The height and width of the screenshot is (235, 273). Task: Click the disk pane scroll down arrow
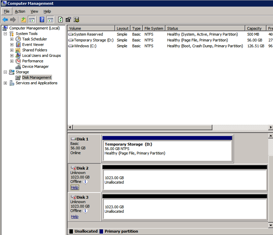pos(271,225)
